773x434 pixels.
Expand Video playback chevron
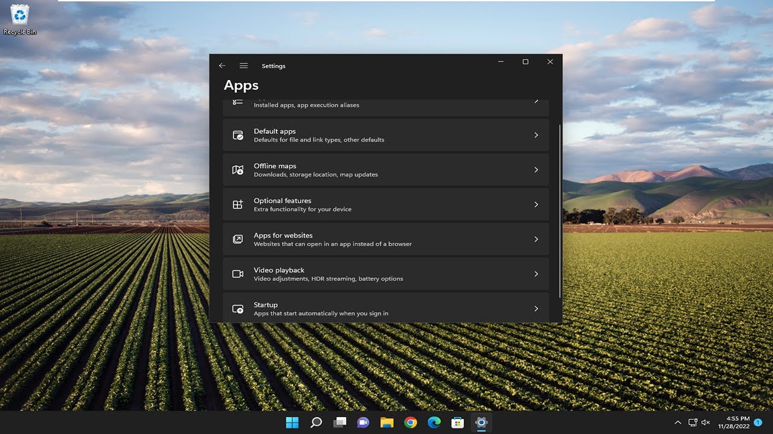pos(536,274)
